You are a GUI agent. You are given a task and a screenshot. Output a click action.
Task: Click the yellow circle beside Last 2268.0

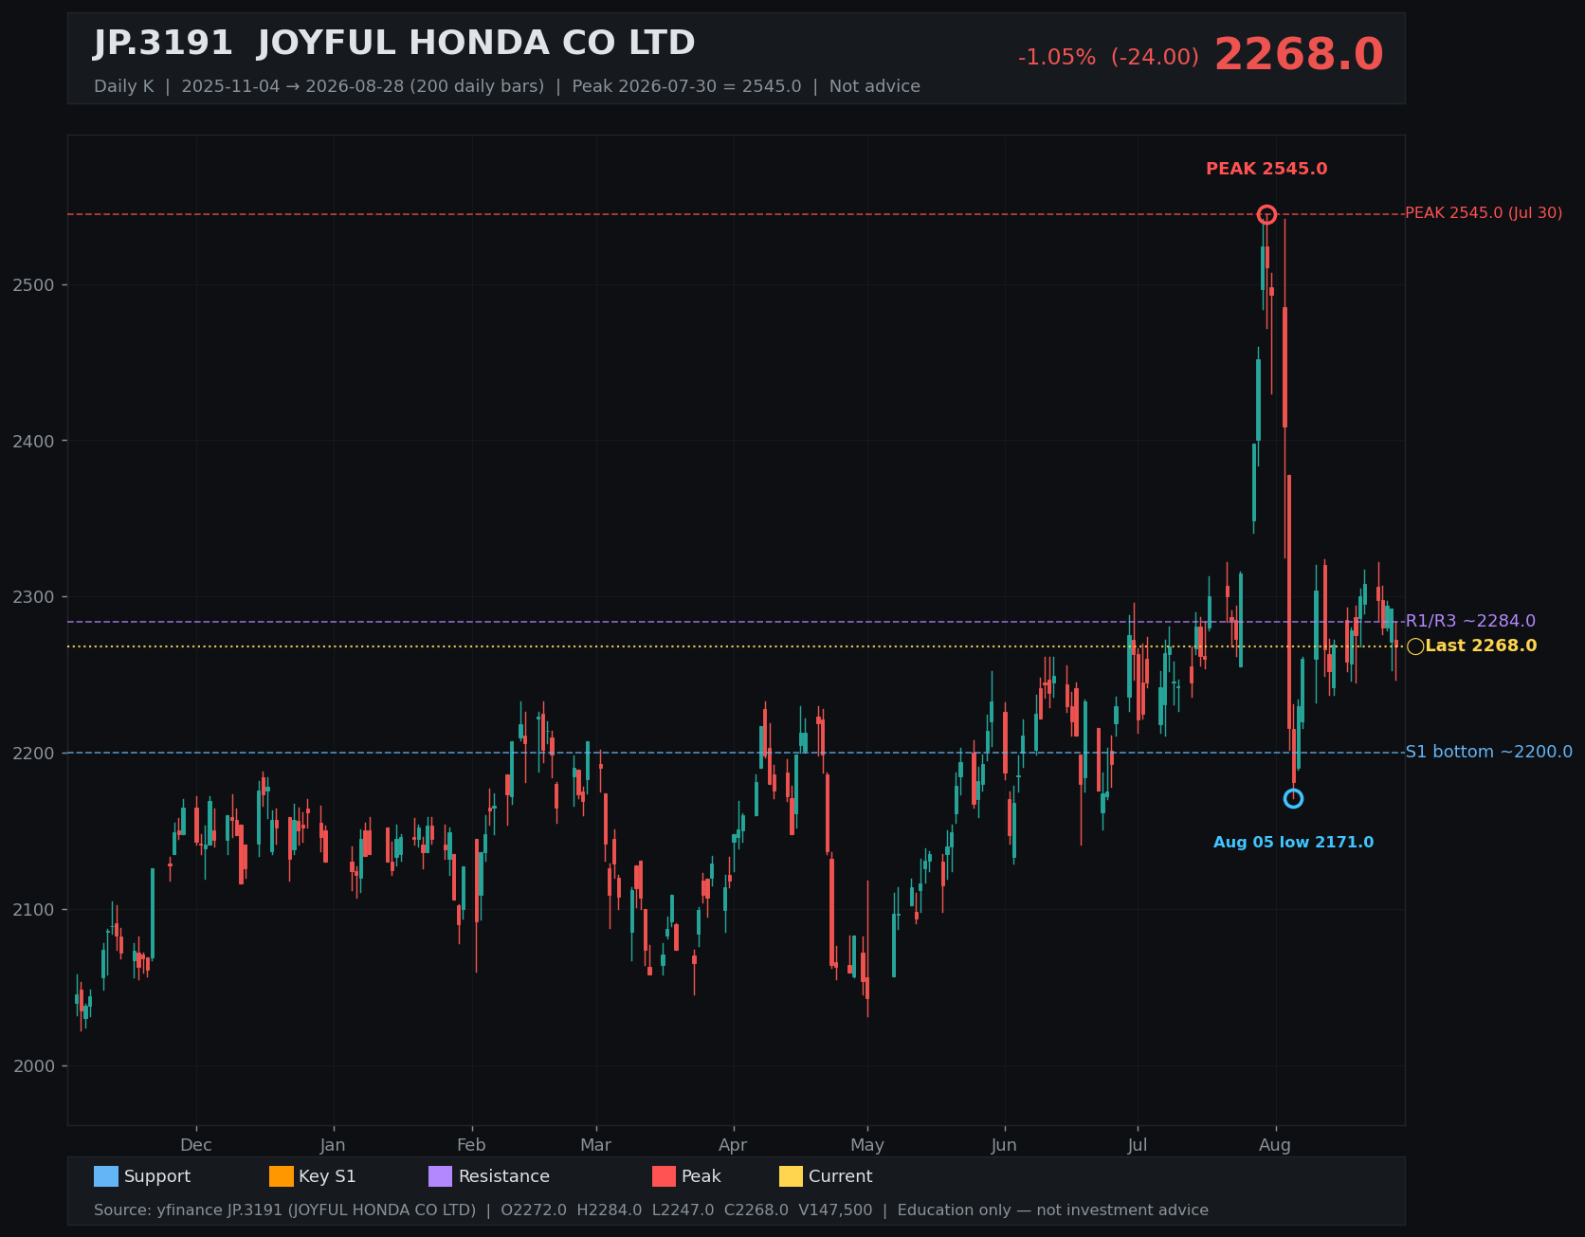tap(1415, 646)
